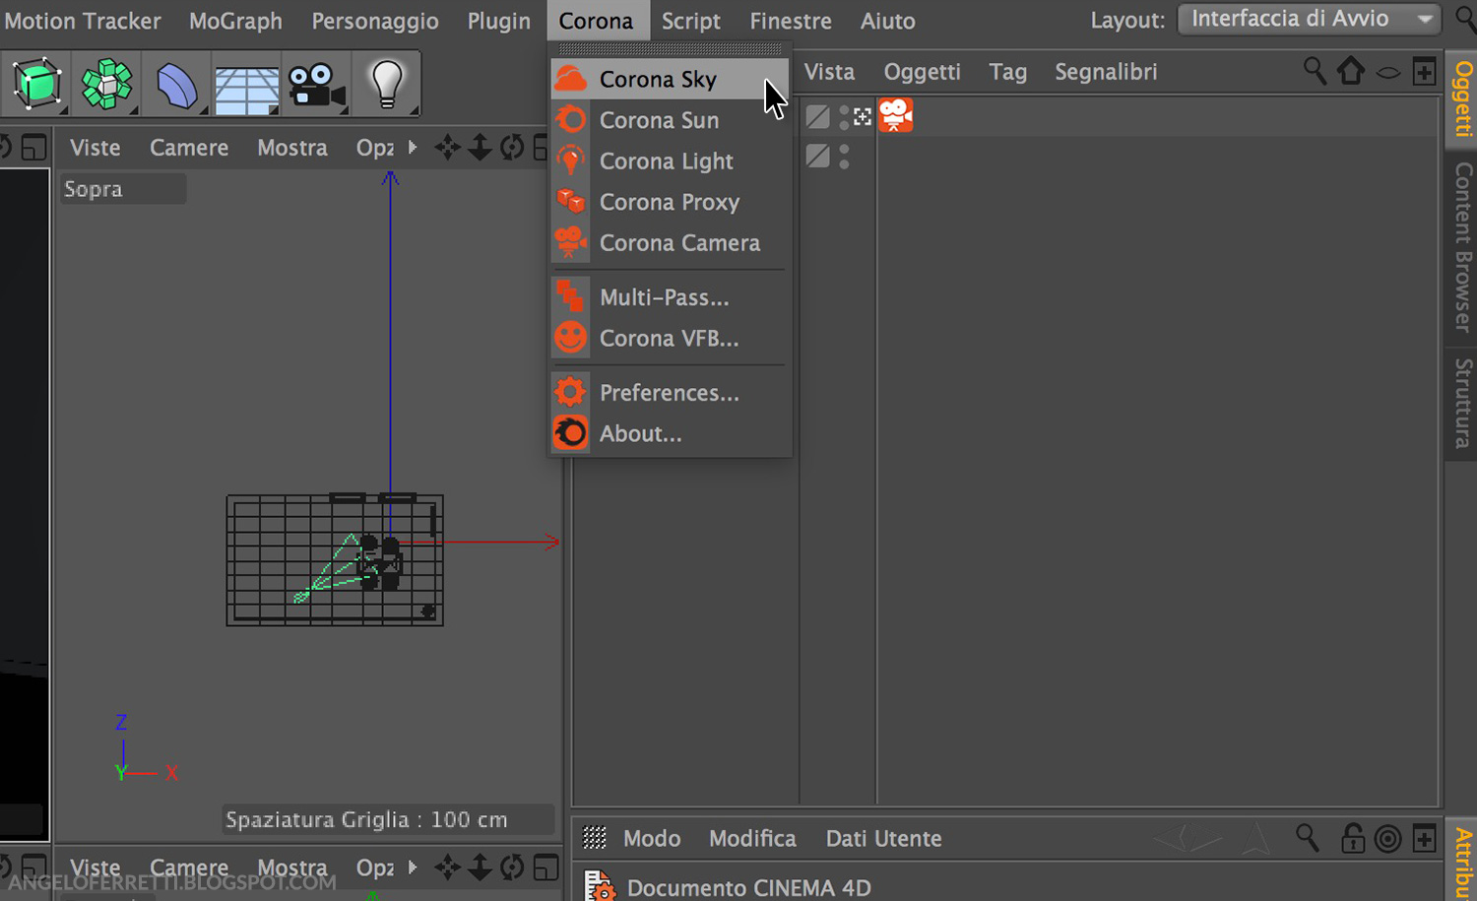
Task: Click the rotate-view icon in the lower viewport
Action: point(512,868)
